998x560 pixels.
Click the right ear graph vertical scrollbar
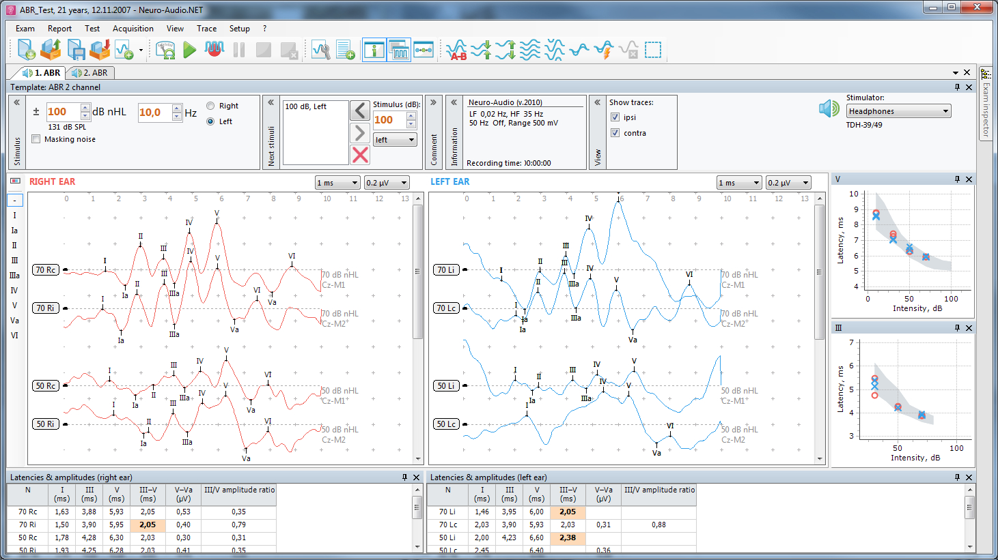click(417, 328)
